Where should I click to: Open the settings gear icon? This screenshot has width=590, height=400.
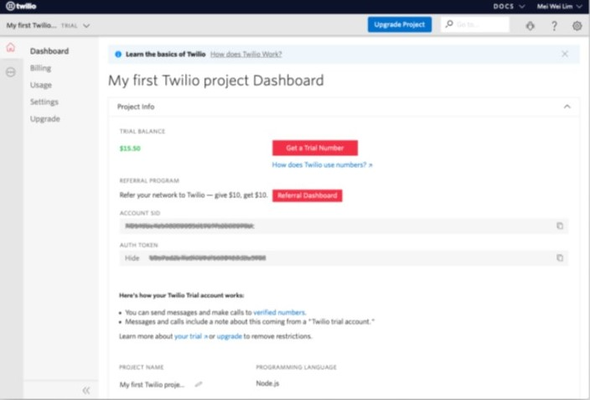(577, 26)
